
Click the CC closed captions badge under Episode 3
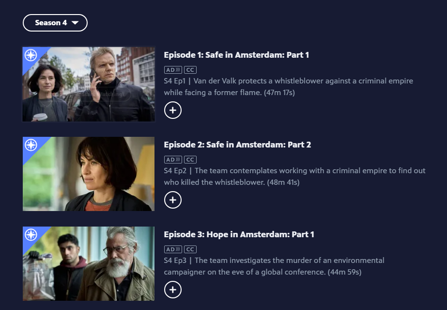(x=190, y=249)
